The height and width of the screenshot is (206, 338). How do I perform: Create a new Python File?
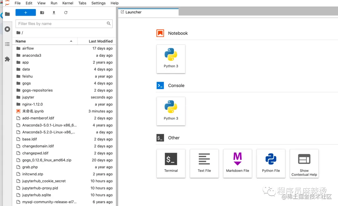tap(271, 163)
